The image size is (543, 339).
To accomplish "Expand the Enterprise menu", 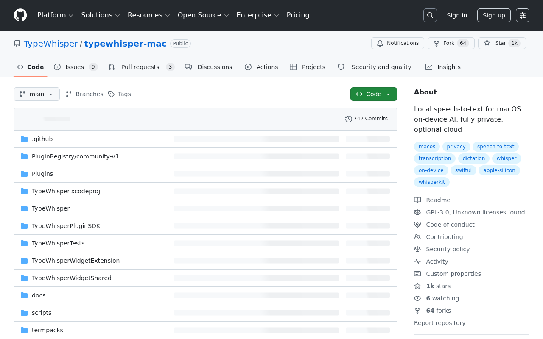I will 258,15.
